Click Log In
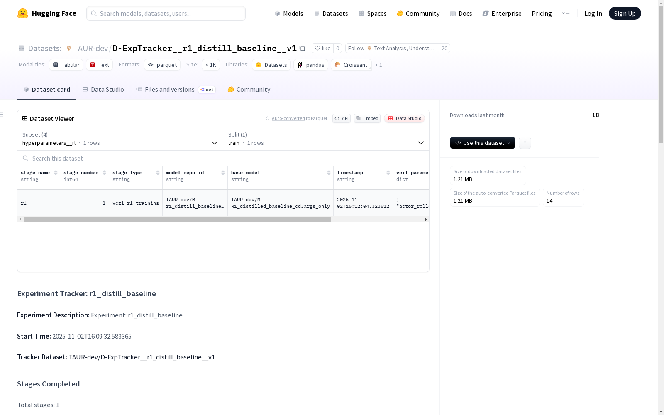Viewport: 664px width, 415px height. point(593,13)
